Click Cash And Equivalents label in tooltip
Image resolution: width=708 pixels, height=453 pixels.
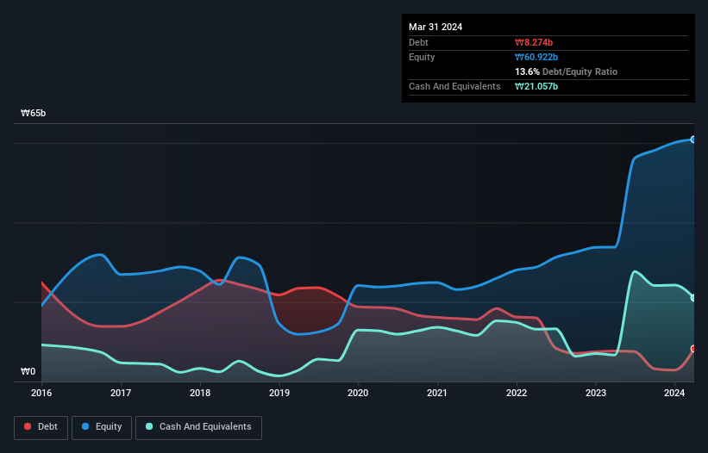(454, 86)
